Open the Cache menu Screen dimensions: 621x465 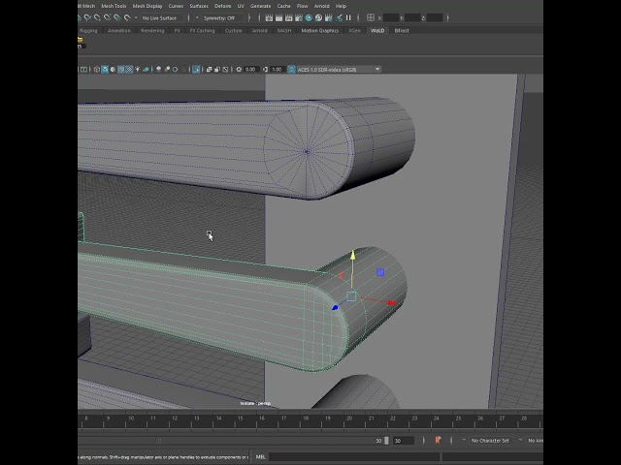click(283, 6)
